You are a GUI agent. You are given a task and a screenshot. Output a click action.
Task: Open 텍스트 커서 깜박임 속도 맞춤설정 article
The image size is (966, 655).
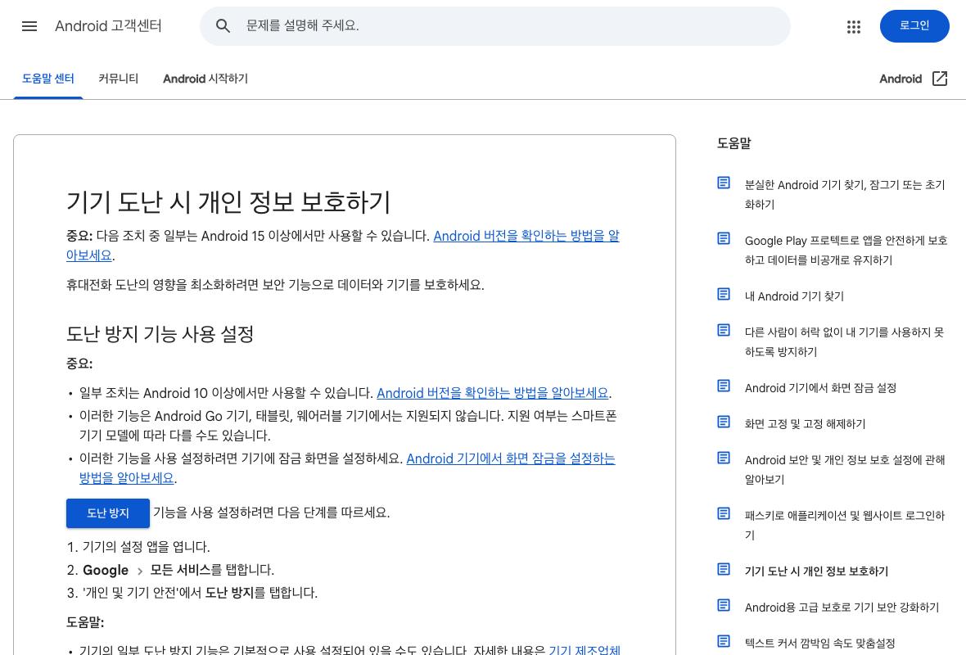point(819,644)
